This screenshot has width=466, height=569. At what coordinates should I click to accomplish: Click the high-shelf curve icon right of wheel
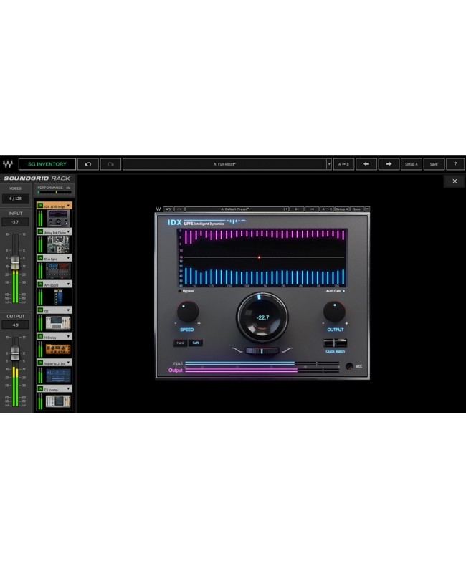[287, 350]
